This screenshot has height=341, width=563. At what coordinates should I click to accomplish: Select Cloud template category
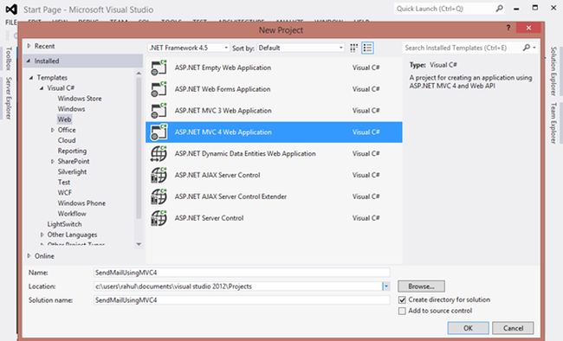pyautogui.click(x=67, y=140)
